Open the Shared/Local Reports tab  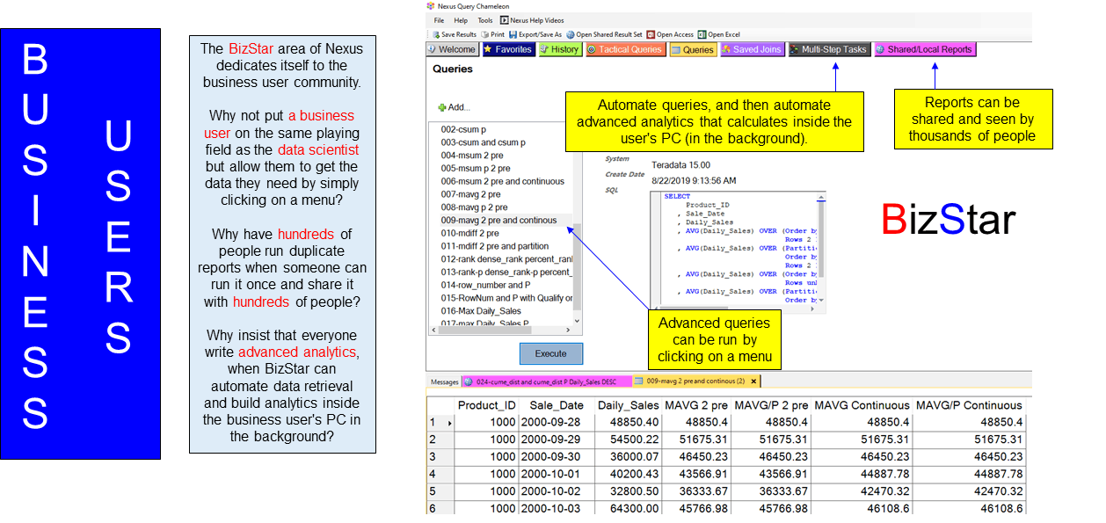click(x=924, y=50)
